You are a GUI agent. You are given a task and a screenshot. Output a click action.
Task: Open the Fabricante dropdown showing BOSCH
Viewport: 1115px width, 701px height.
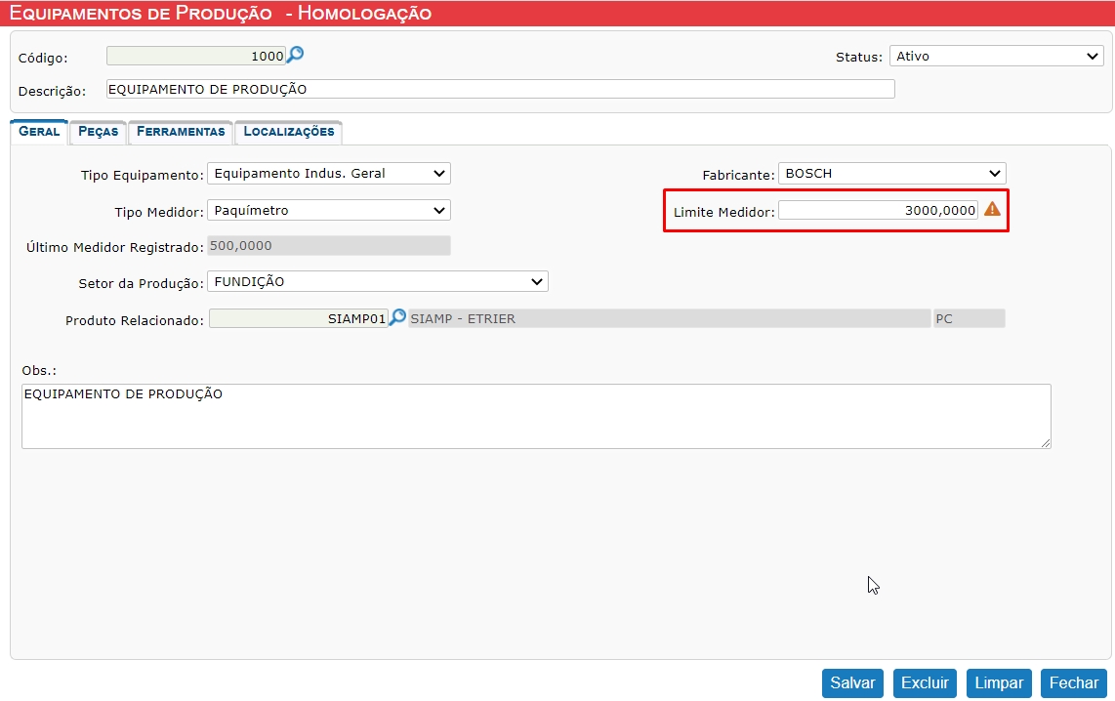click(x=891, y=174)
